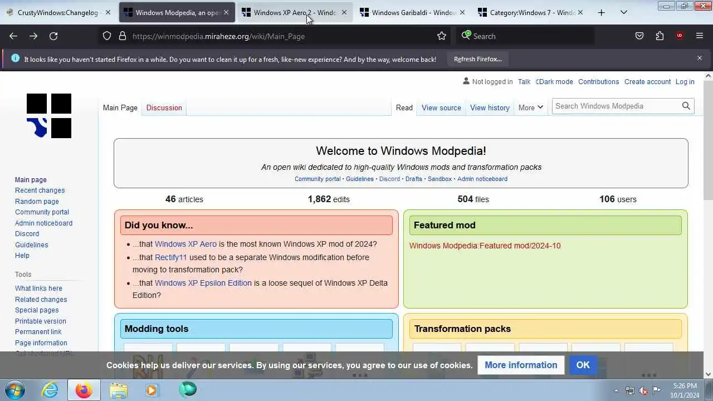713x401 pixels.
Task: Open the Save to Pocket icon
Action: 639,36
